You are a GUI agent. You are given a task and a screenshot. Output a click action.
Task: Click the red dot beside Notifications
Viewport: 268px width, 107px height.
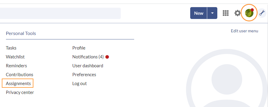point(107,57)
